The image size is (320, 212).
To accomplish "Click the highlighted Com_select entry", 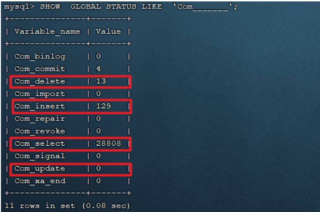I will (40, 144).
